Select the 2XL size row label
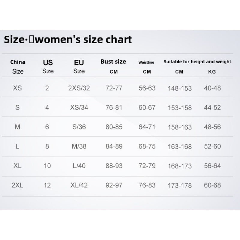This screenshot has height=240, width=240. pos(17,185)
